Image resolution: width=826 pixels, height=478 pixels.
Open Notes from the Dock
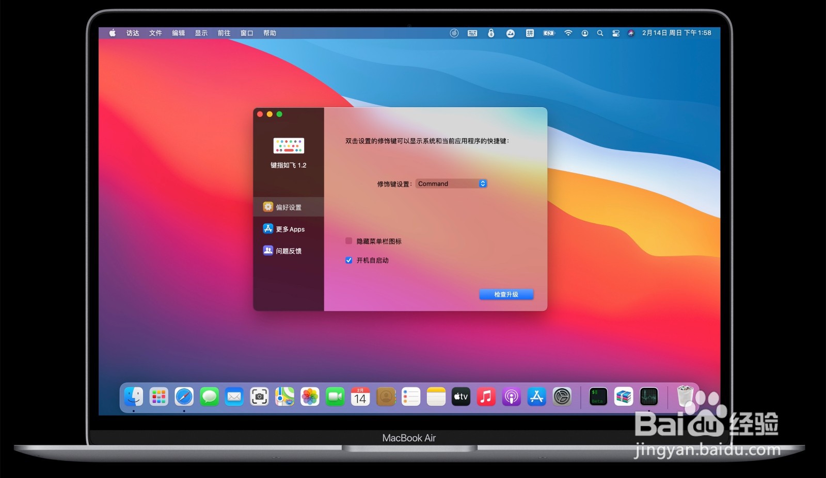point(436,397)
